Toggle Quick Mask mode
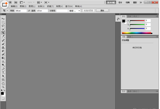Image resolution: width=160 pixels, height=109 pixels. point(3,98)
